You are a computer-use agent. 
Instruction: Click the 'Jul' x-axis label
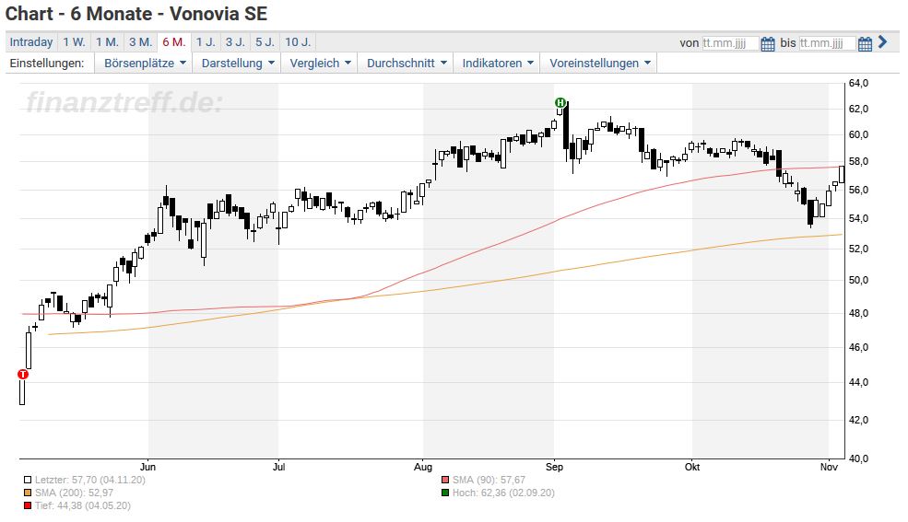tap(278, 467)
